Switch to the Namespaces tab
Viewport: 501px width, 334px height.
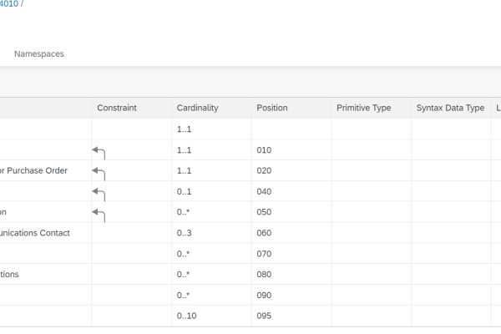tap(39, 53)
